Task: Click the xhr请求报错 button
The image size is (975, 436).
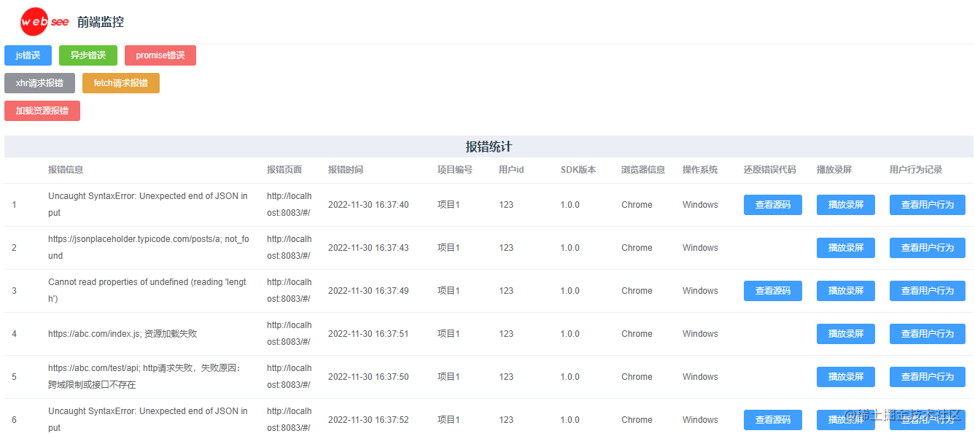Action: [39, 83]
